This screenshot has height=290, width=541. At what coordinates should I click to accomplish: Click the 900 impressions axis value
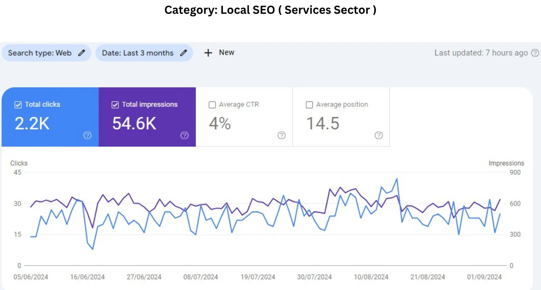tap(515, 172)
